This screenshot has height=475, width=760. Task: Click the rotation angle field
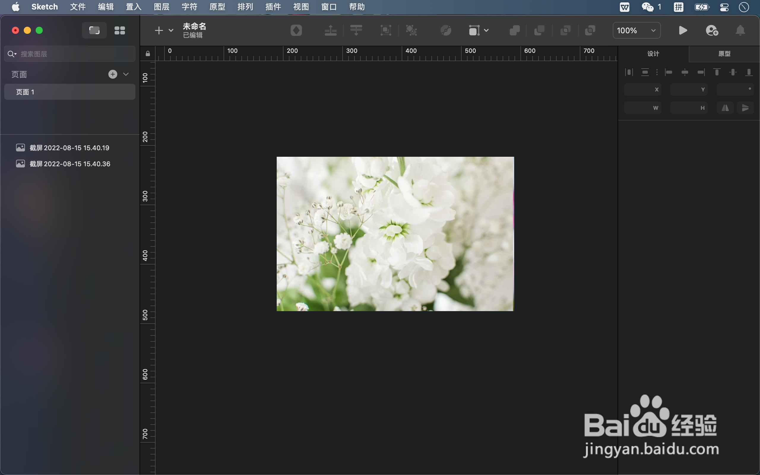pos(735,90)
